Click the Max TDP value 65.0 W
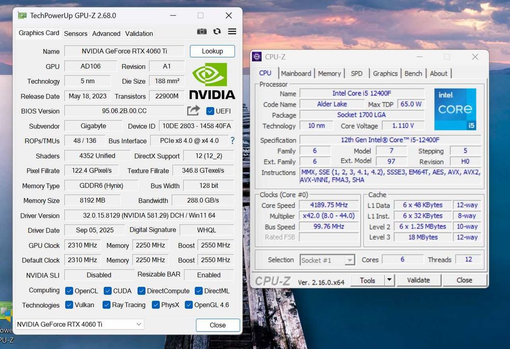 click(x=411, y=104)
